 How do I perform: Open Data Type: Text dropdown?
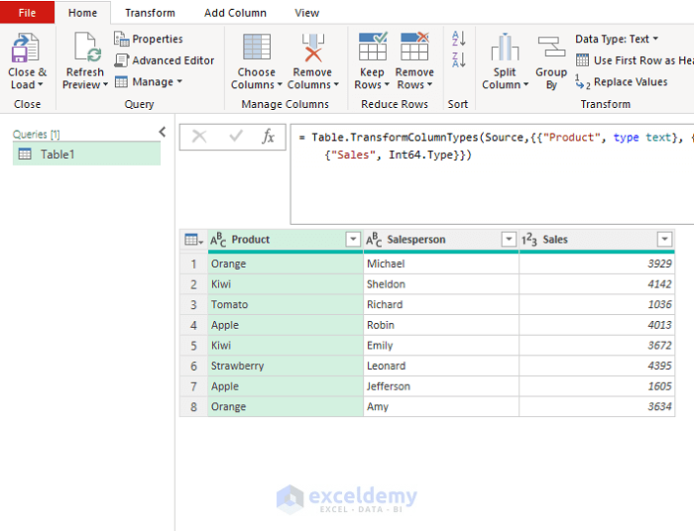[x=617, y=39]
